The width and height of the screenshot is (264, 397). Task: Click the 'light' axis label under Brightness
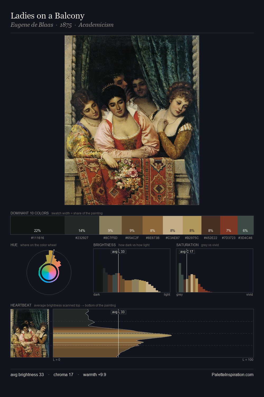[x=167, y=295]
